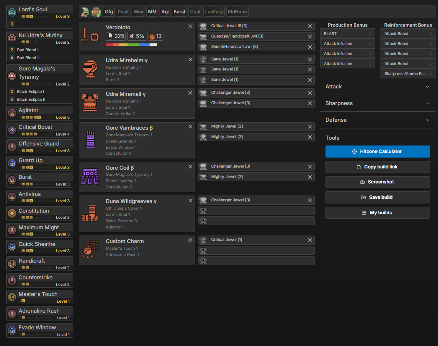This screenshot has width=438, height=346.
Task: Click the Master's Touch skill icon
Action: click(x=12, y=297)
